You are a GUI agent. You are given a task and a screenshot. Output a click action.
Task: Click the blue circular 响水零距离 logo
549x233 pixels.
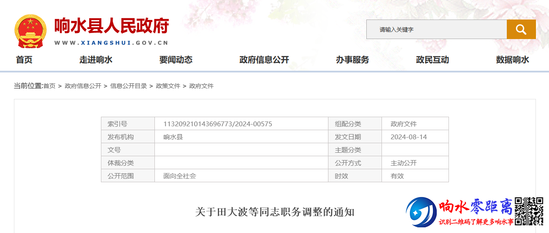tap(421, 212)
